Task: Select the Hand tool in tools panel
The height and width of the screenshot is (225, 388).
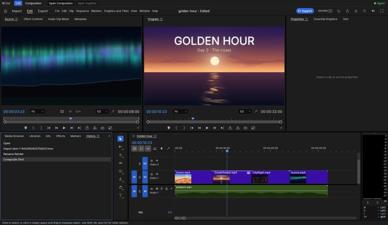Action: pos(120,187)
